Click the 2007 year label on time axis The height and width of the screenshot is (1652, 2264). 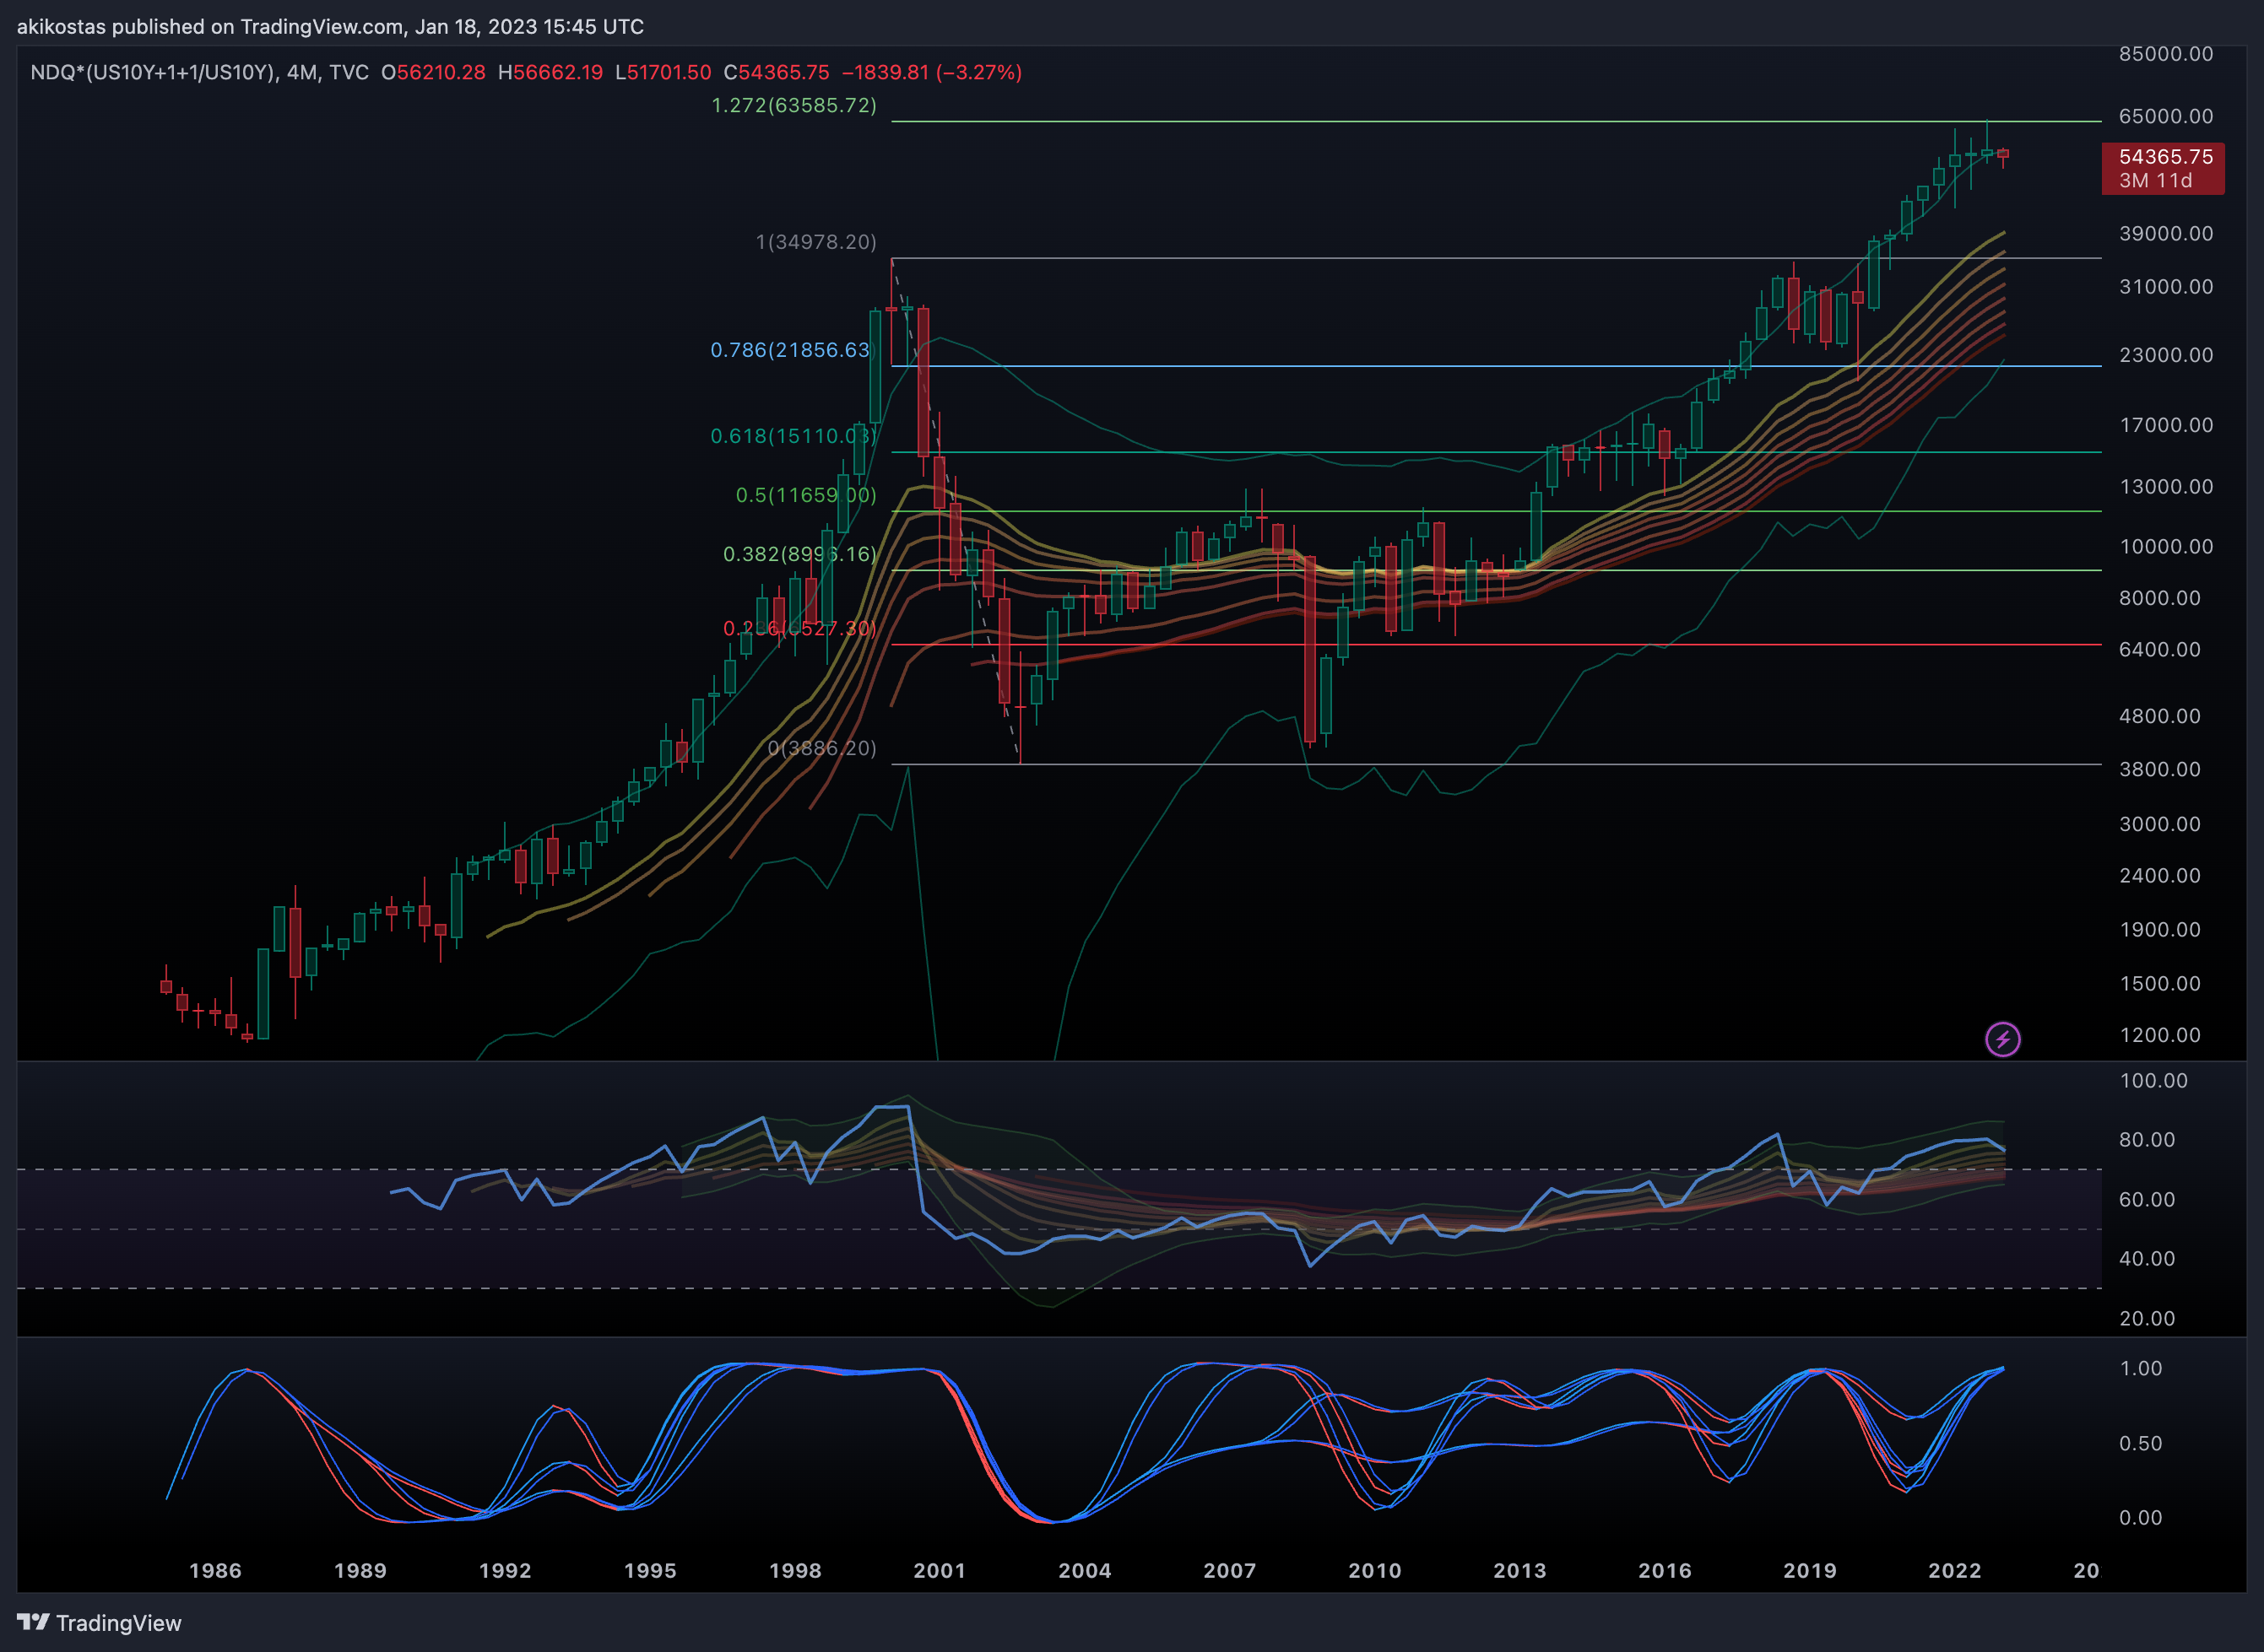(x=1230, y=1570)
